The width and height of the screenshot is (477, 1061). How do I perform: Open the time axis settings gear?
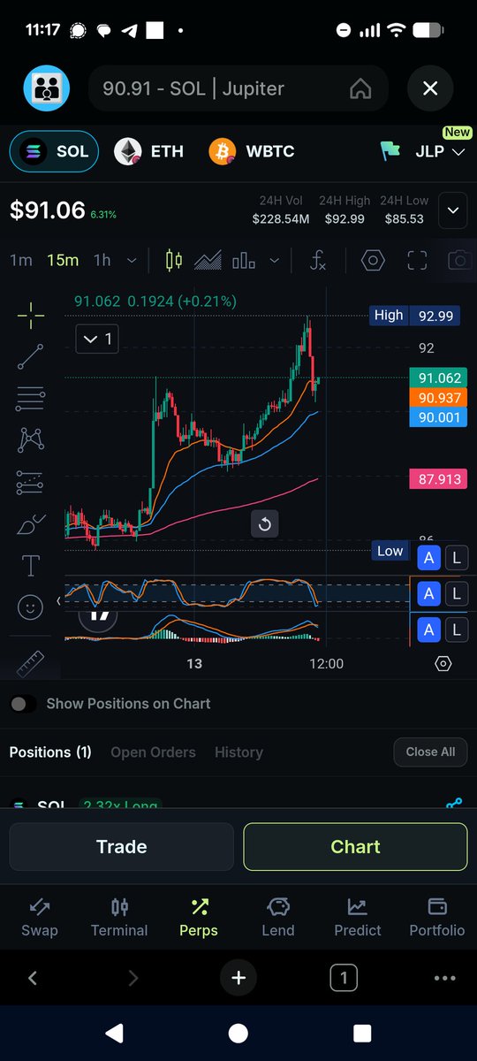pos(443,663)
